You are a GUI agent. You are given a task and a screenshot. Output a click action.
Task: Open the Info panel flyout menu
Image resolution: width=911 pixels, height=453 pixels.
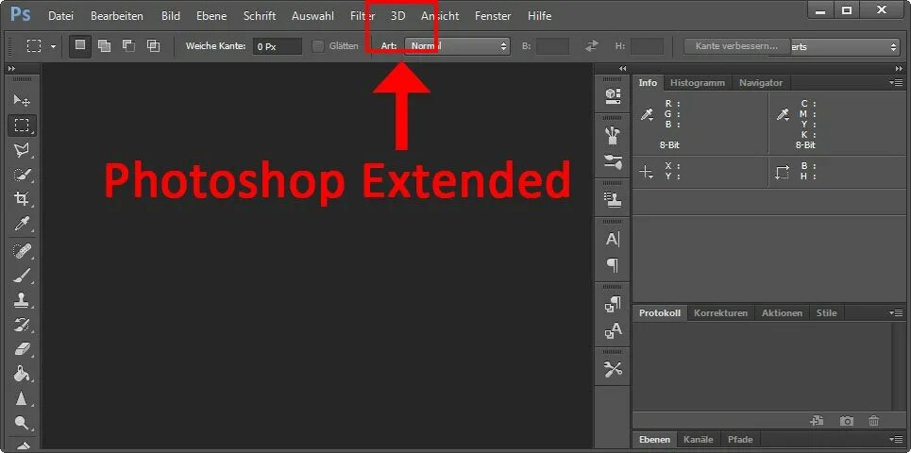[x=895, y=82]
